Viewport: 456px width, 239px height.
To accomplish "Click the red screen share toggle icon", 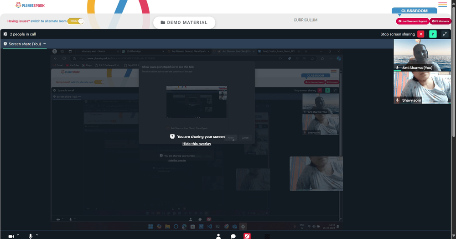I will point(247,236).
